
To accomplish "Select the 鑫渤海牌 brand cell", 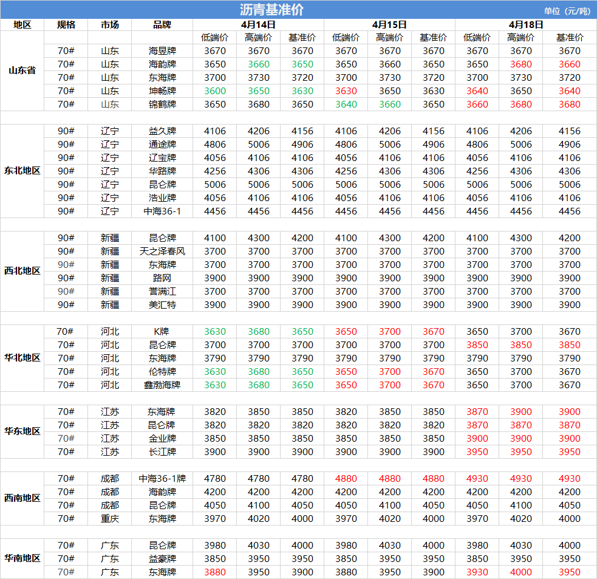I will [x=162, y=385].
